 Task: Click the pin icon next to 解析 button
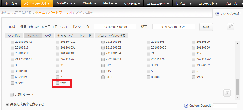pyautogui.click(x=230, y=27)
